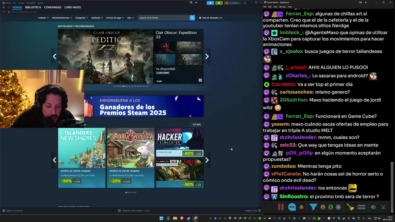Open Ganadores de los Premios Steam 2025 banner
Viewport: 395px width, 222px height.
pos(144,106)
